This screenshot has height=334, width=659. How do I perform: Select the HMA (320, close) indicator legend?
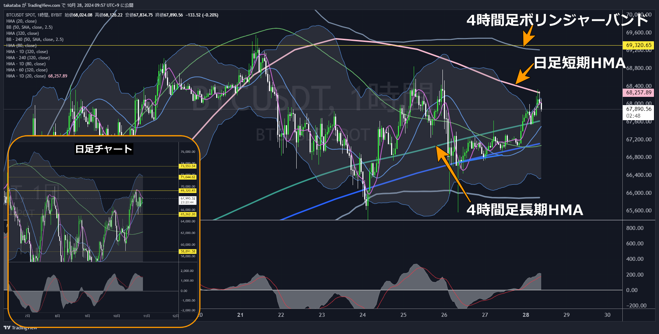[x=23, y=33]
